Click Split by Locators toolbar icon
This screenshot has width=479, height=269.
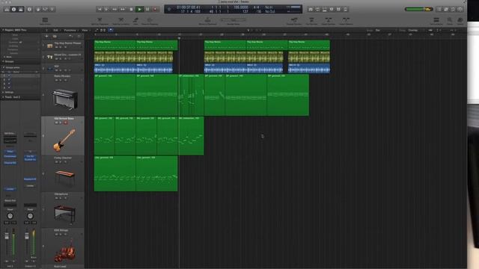pos(121,21)
